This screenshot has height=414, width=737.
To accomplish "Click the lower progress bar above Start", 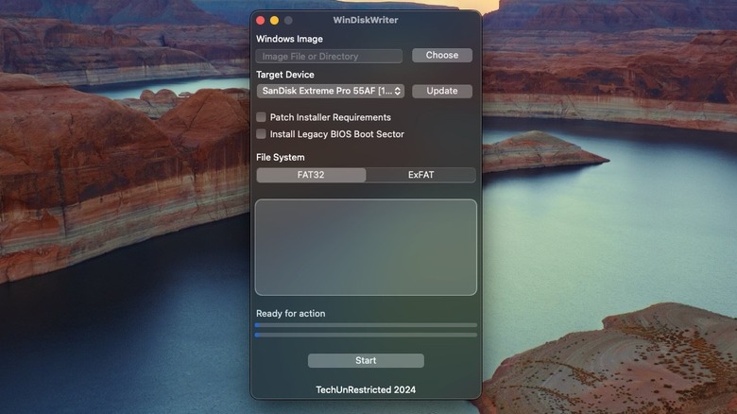I will pos(366,335).
